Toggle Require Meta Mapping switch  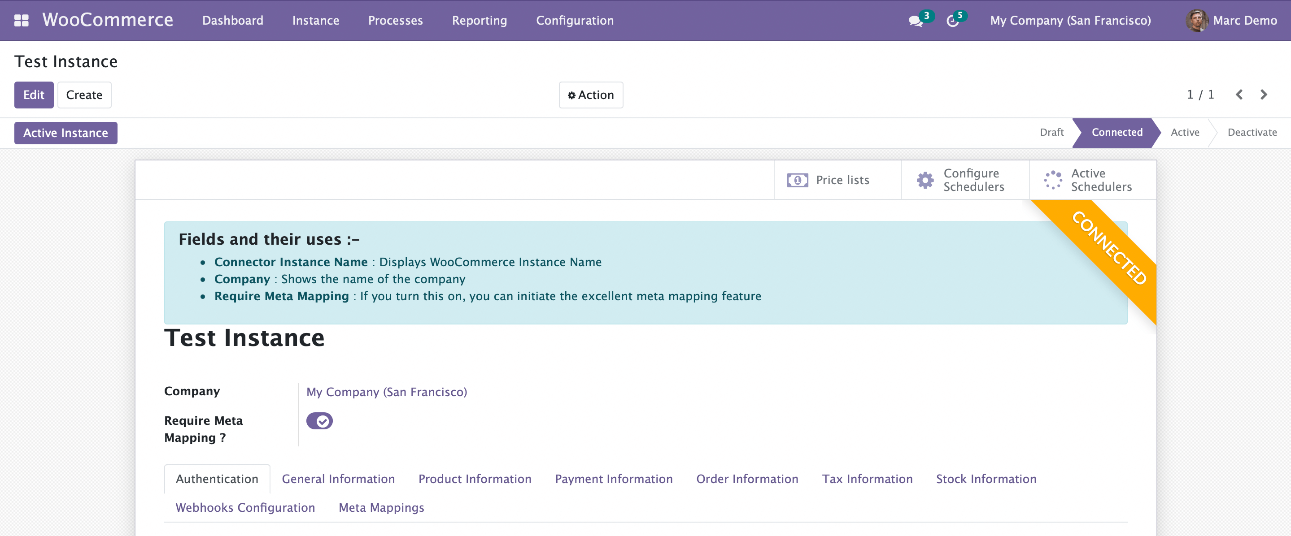319,421
